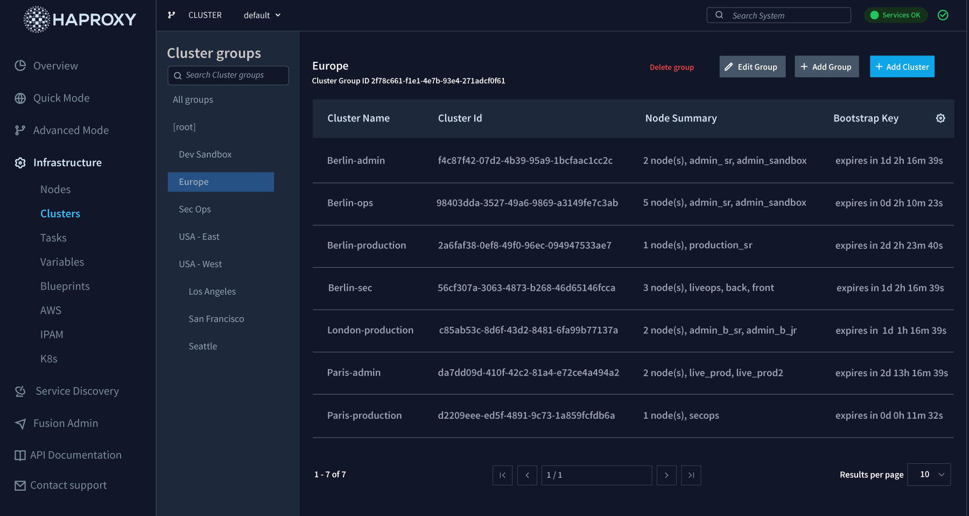The height and width of the screenshot is (516, 969).
Task: Open the default cluster dropdown
Action: pyautogui.click(x=262, y=15)
